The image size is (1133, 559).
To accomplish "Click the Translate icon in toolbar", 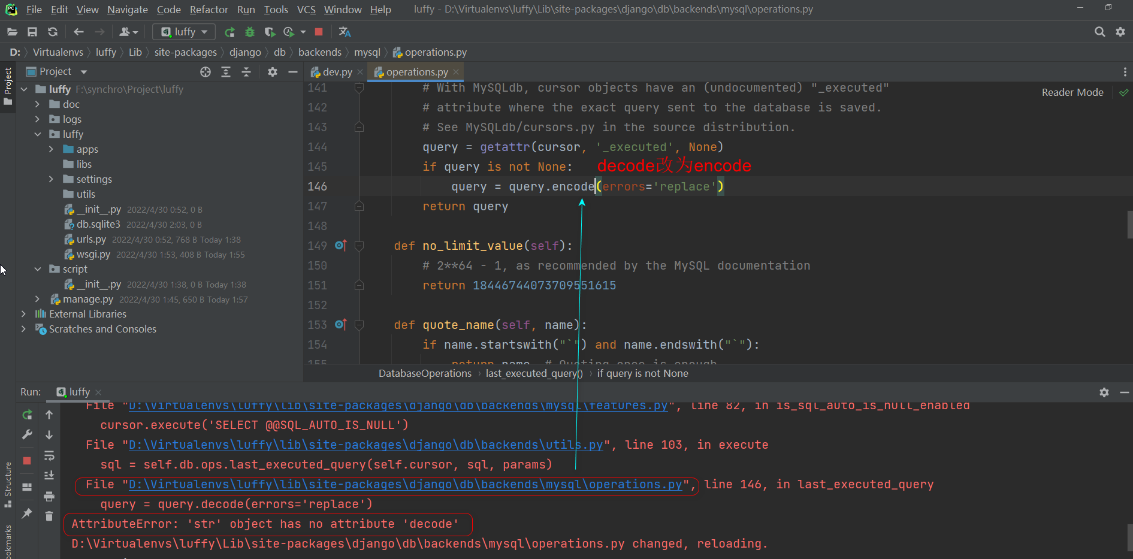I will pos(345,32).
